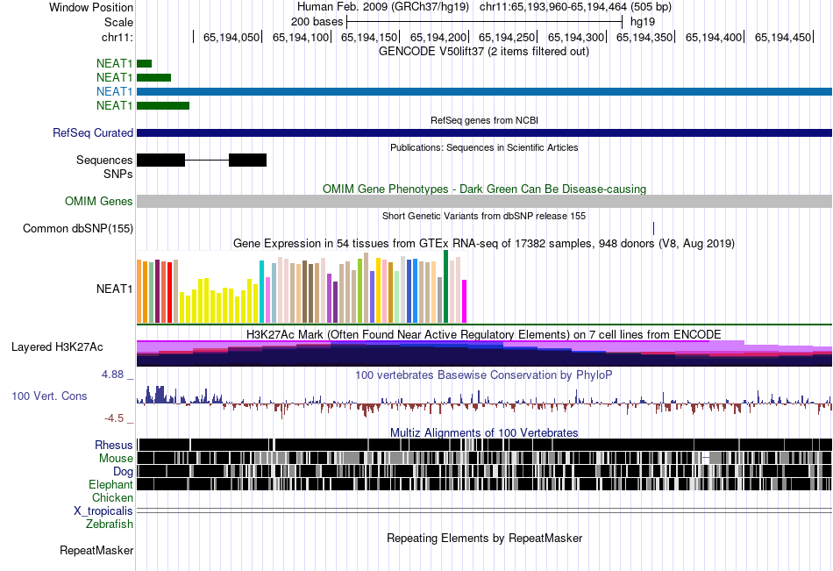833x571 pixels.
Task: Click the X_tropicalis alignment label
Action: tap(103, 511)
